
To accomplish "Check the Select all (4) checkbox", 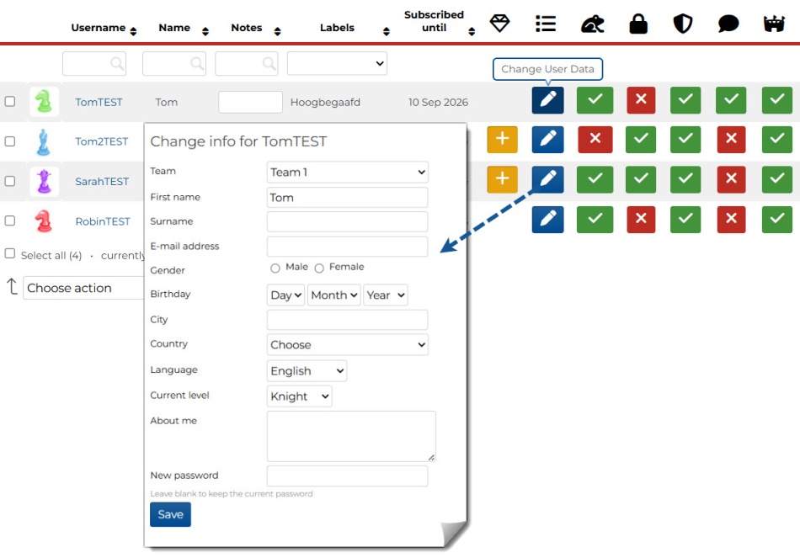I will [10, 253].
